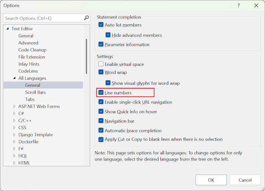Click OK to apply options
Screen dimensions: 265x191
[x=211, y=180]
